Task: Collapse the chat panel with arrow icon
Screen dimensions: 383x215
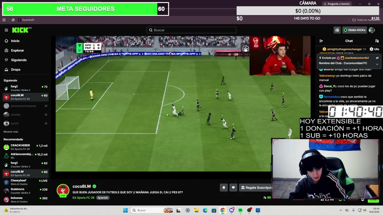Action: click(321, 41)
